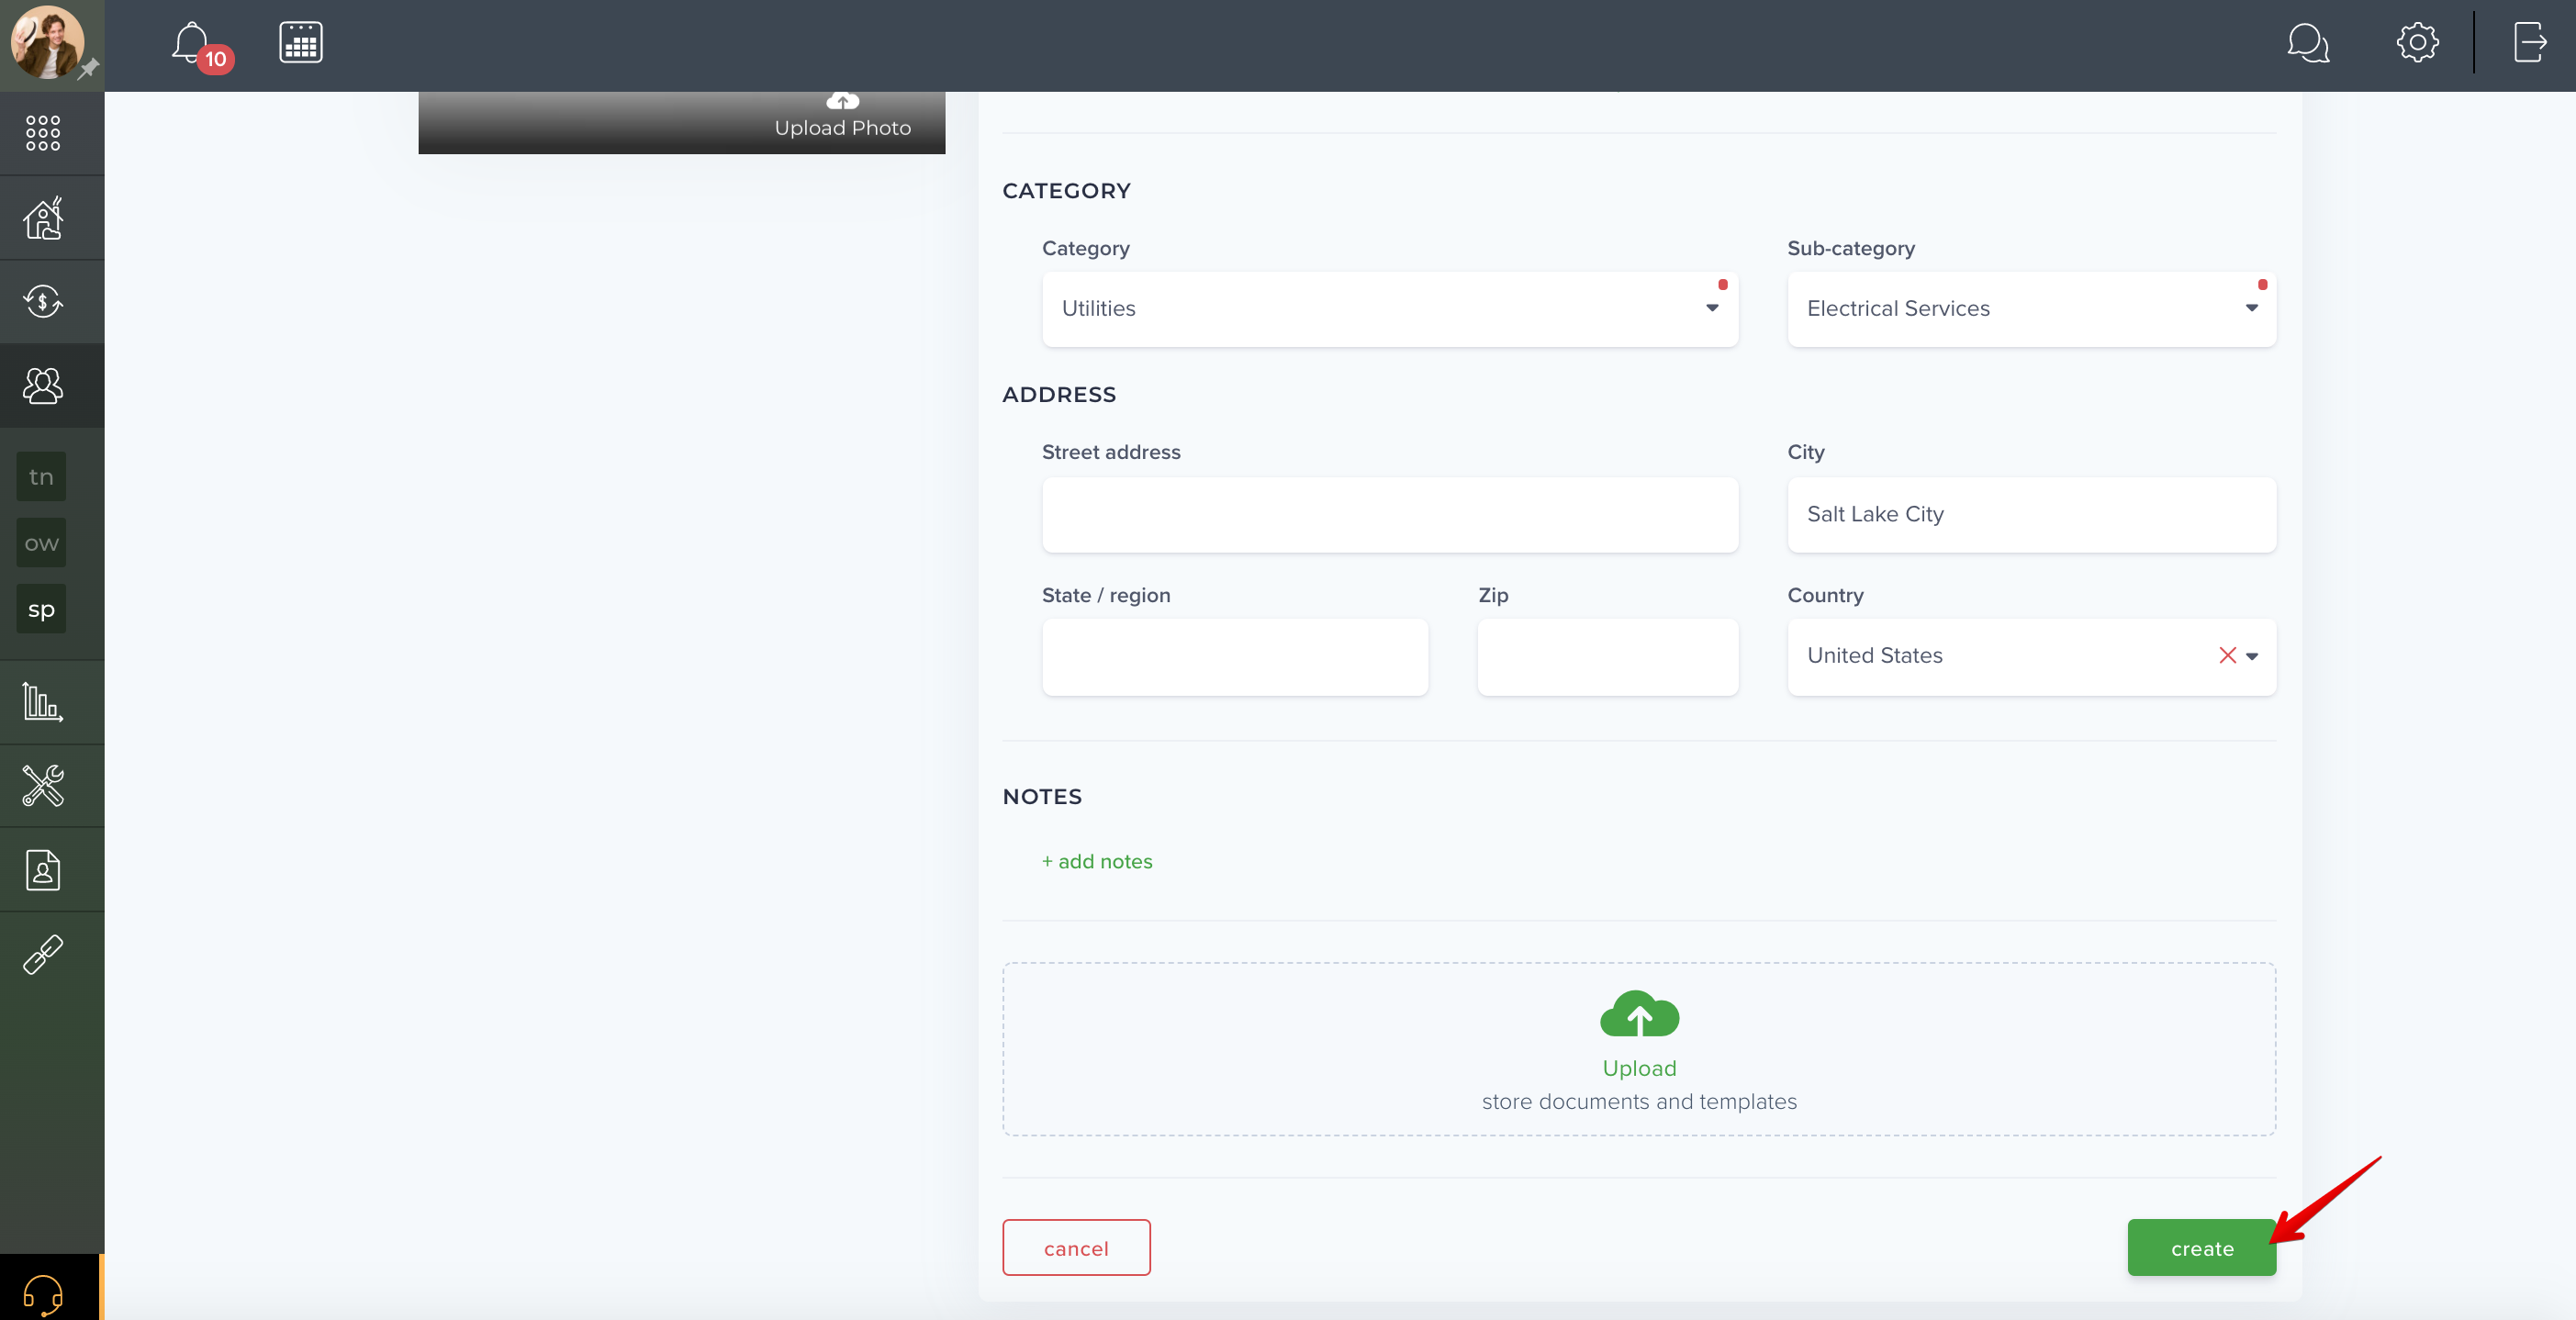Open the properties house icon in sidebar

(x=43, y=218)
